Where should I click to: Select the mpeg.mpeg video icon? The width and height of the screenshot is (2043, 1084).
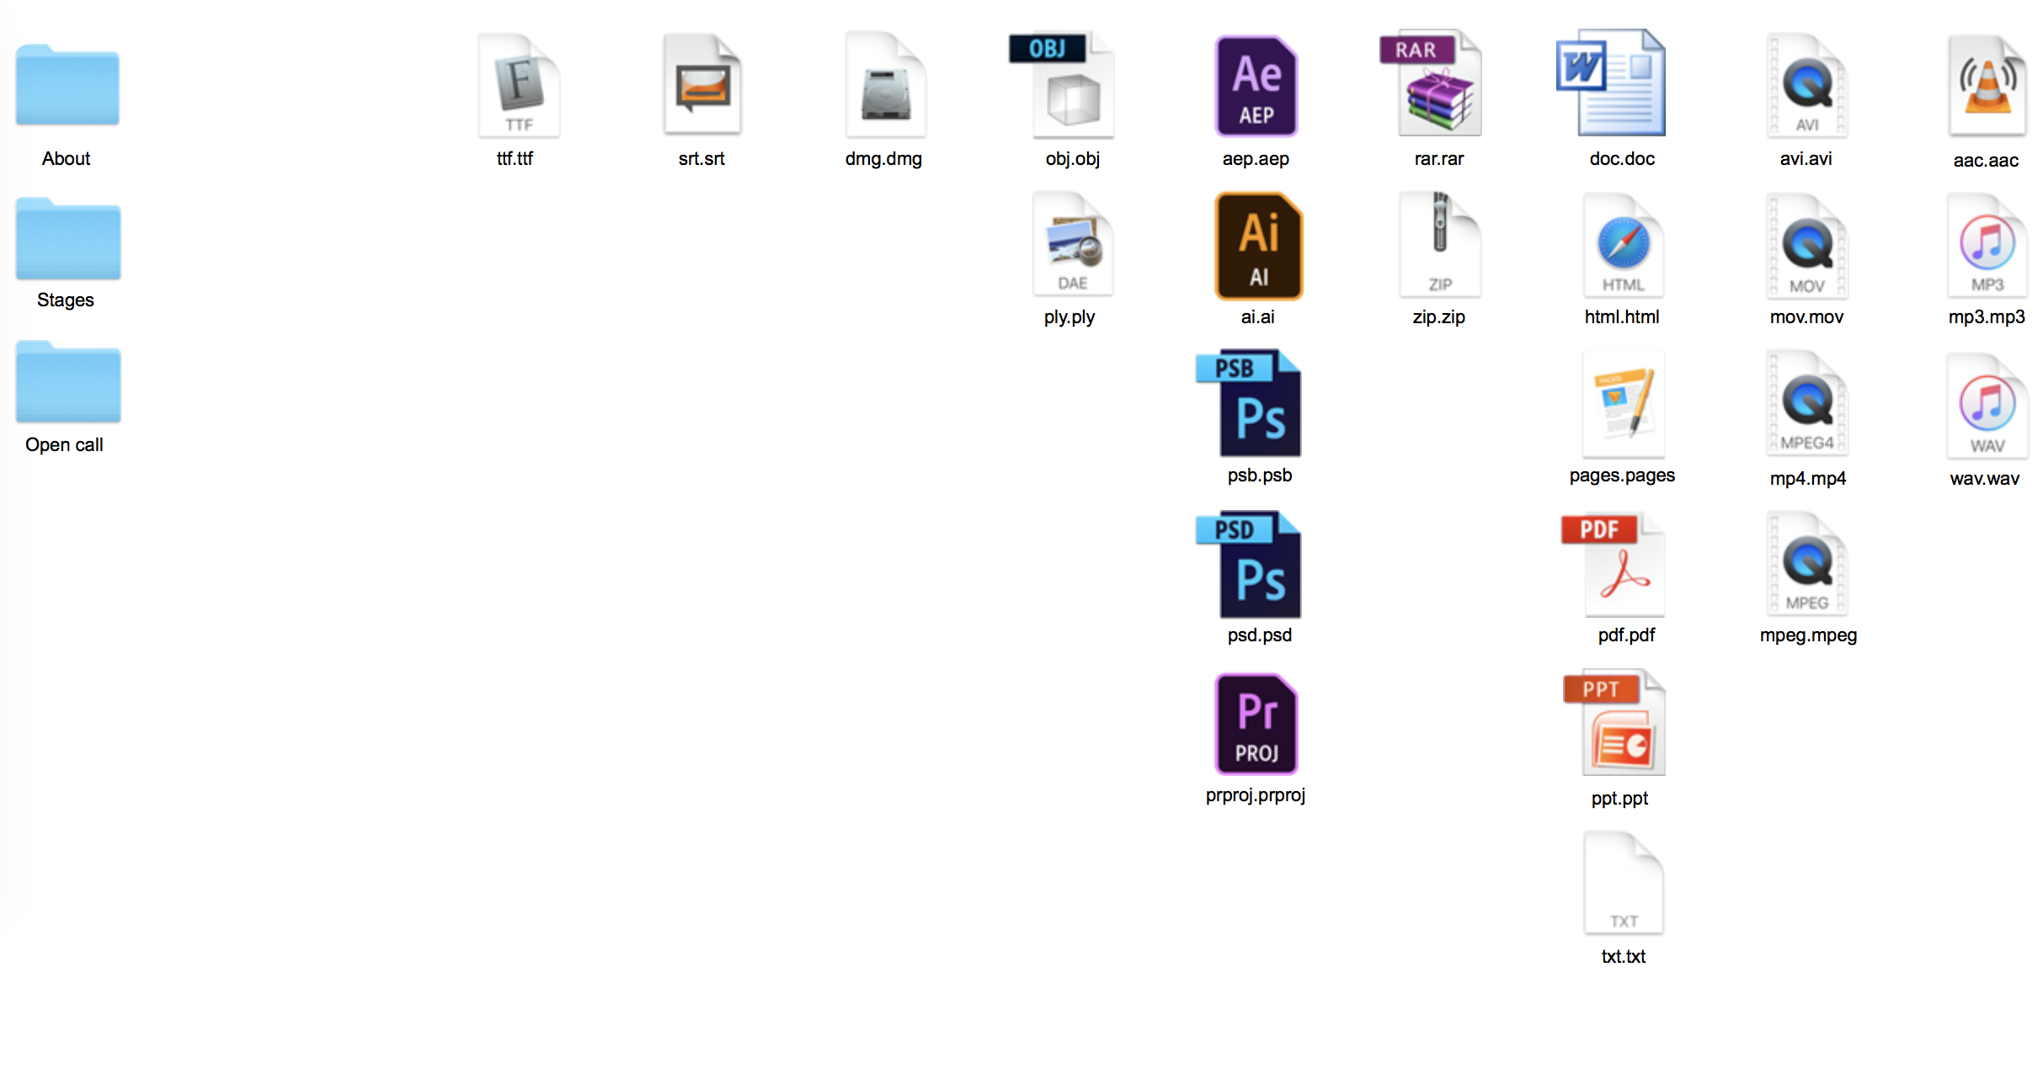tap(1807, 564)
